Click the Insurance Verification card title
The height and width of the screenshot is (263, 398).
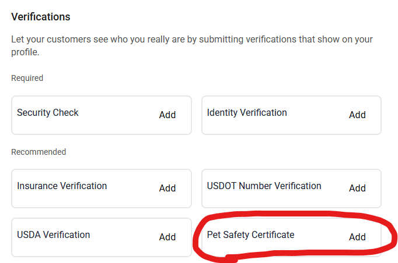point(62,186)
